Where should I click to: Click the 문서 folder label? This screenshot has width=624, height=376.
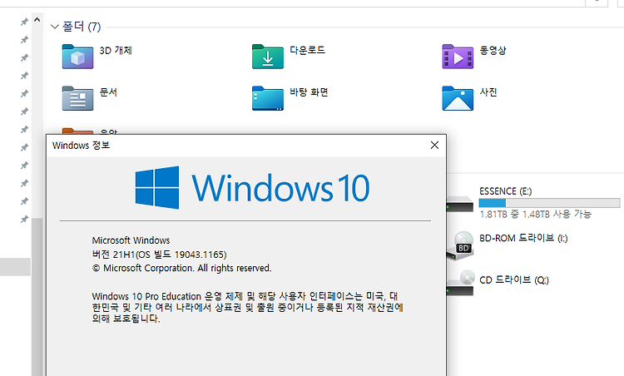tap(108, 92)
